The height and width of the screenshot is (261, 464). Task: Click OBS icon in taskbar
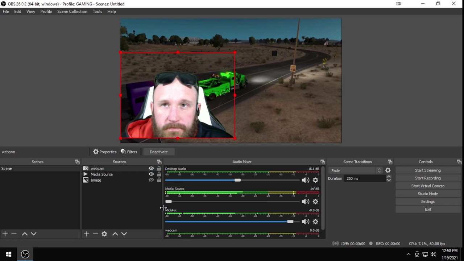coord(25,254)
